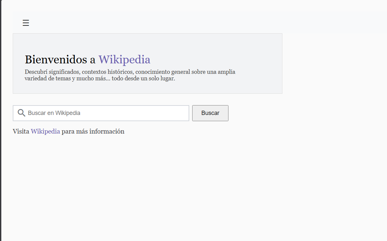This screenshot has width=387, height=241.
Task: Click the magnifying glass search icon
Action: click(x=22, y=113)
